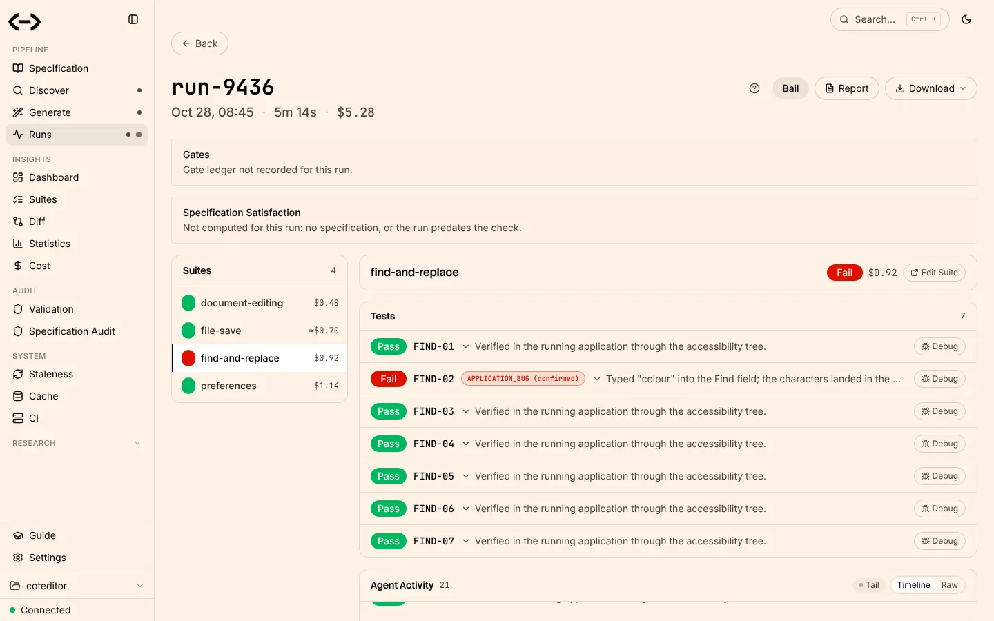Screen dimensions: 994x621
Task: Expand the Research section
Action: click(x=77, y=443)
